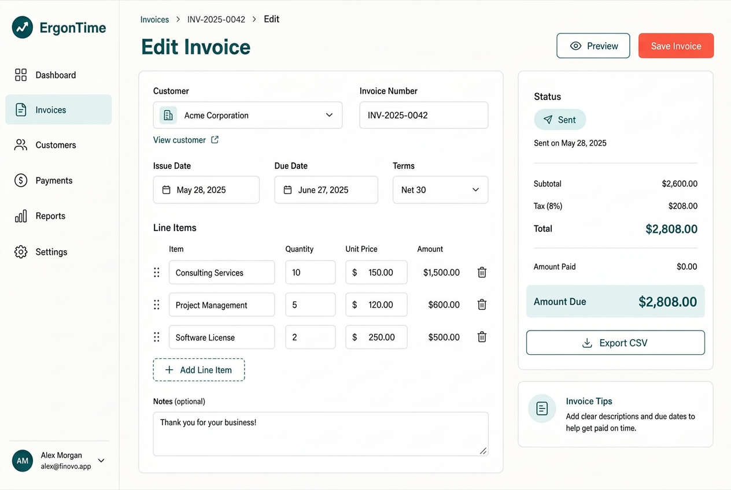The image size is (731, 490).
Task: Open Reports in the sidebar
Action: coord(58,216)
